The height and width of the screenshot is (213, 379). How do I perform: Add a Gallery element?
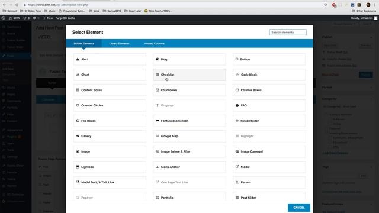tap(110, 136)
